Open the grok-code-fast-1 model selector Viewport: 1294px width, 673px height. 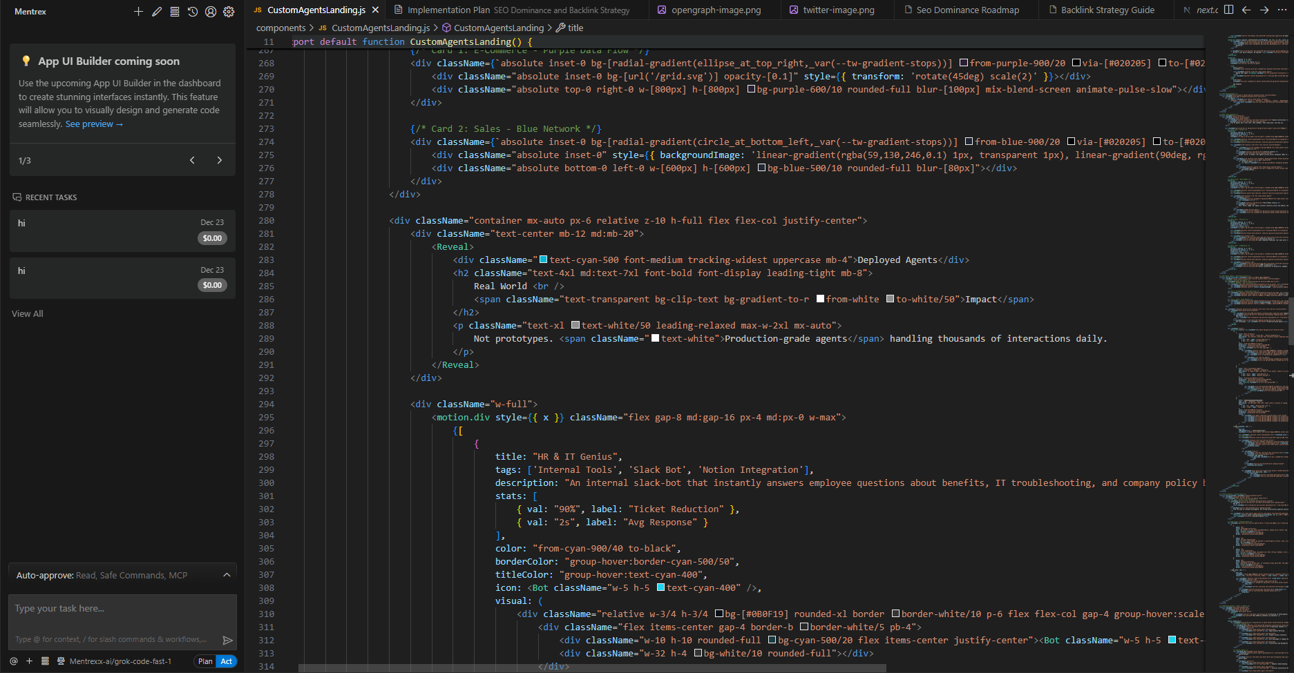click(x=120, y=661)
